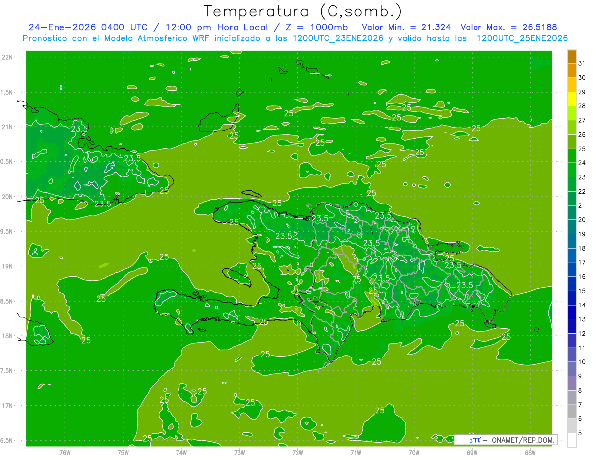The image size is (595, 459).
Task: Click the '24' color scale label
Action: [x=582, y=163]
